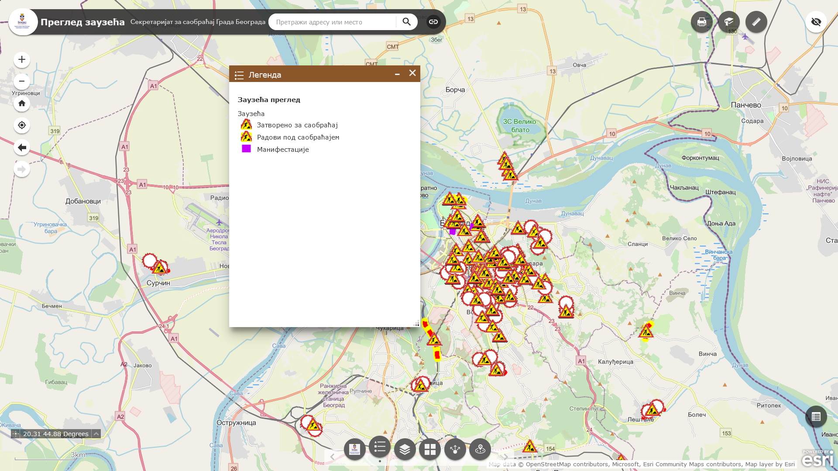Open the Print tool at top right
The image size is (838, 471).
click(701, 21)
